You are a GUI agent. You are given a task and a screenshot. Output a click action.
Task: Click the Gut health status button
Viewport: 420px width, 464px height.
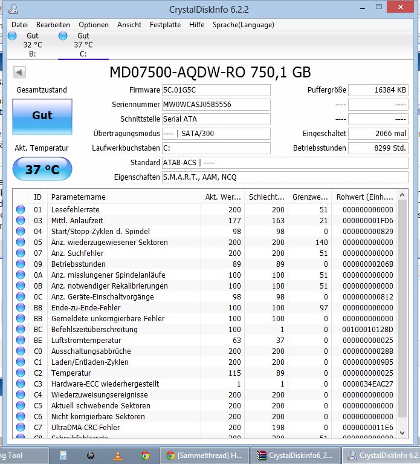42,117
